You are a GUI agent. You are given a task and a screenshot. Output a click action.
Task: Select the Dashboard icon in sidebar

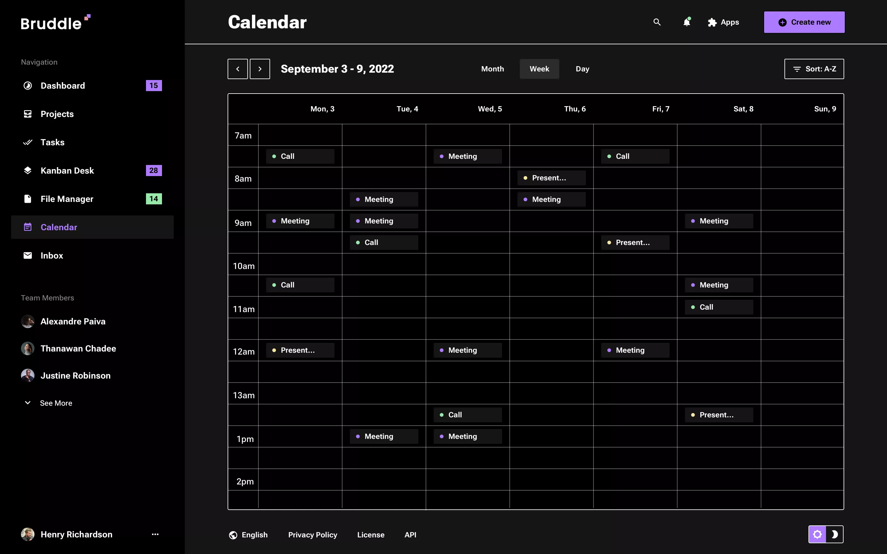[28, 85]
